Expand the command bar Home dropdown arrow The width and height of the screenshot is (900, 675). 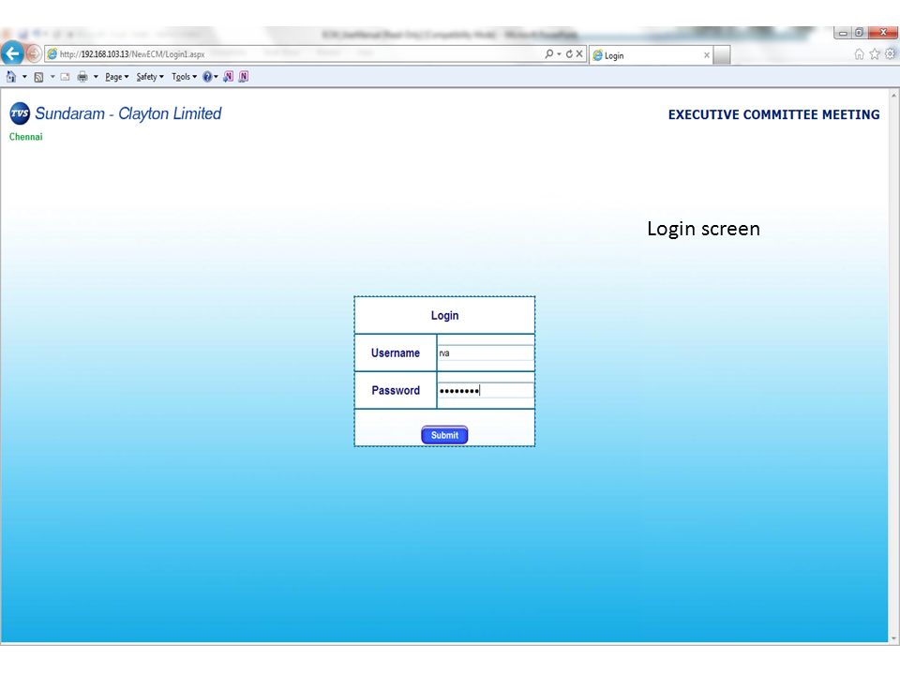point(24,76)
